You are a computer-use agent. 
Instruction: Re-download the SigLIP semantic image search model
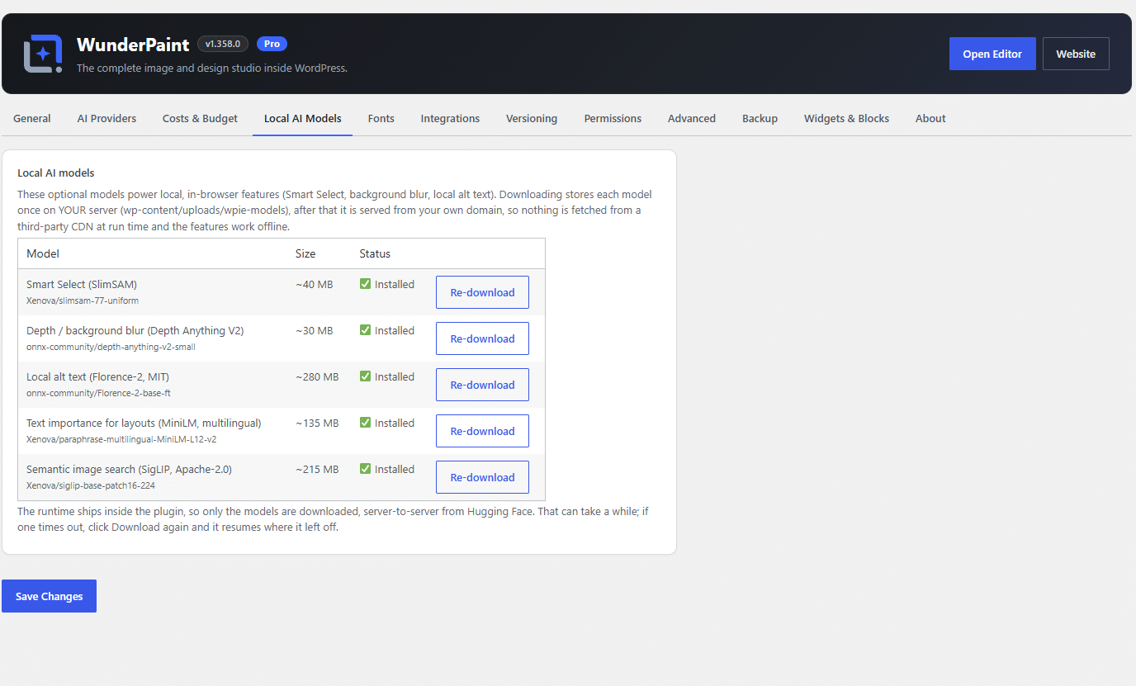coord(482,477)
